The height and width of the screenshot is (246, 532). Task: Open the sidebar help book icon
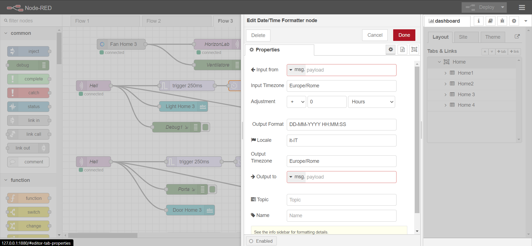pos(490,21)
